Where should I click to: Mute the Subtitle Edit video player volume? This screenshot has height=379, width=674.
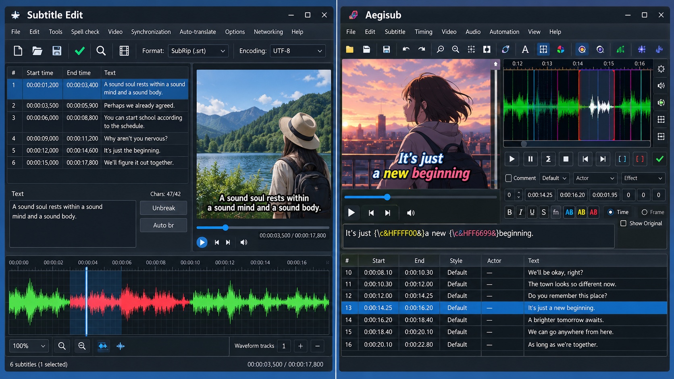tap(244, 242)
